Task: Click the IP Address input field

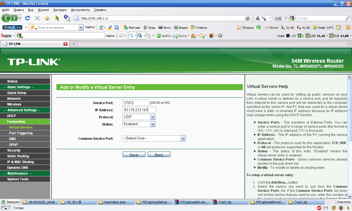Action: pyautogui.click(x=139, y=110)
